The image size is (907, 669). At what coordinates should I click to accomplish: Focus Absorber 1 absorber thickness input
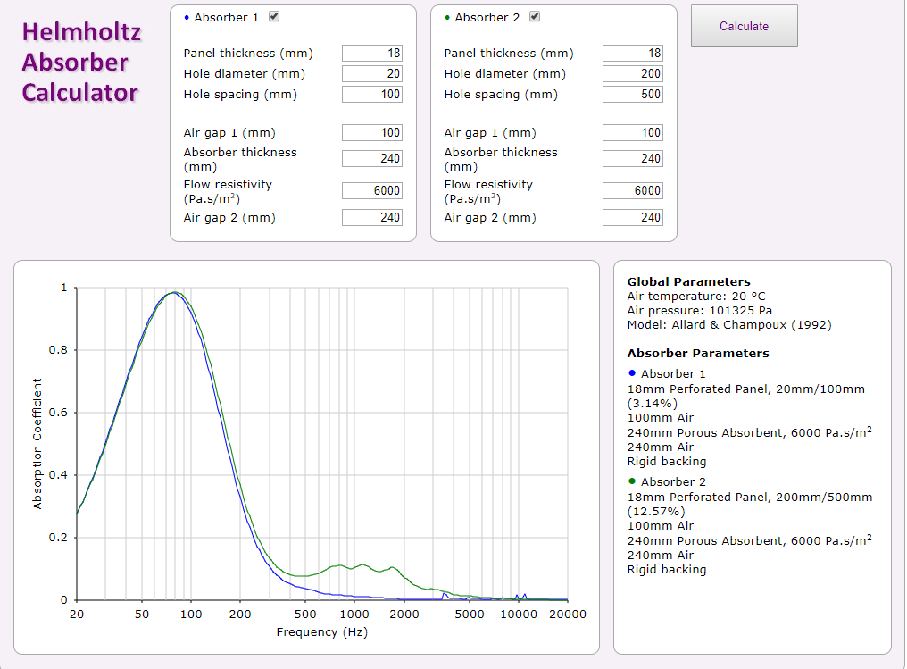click(371, 159)
